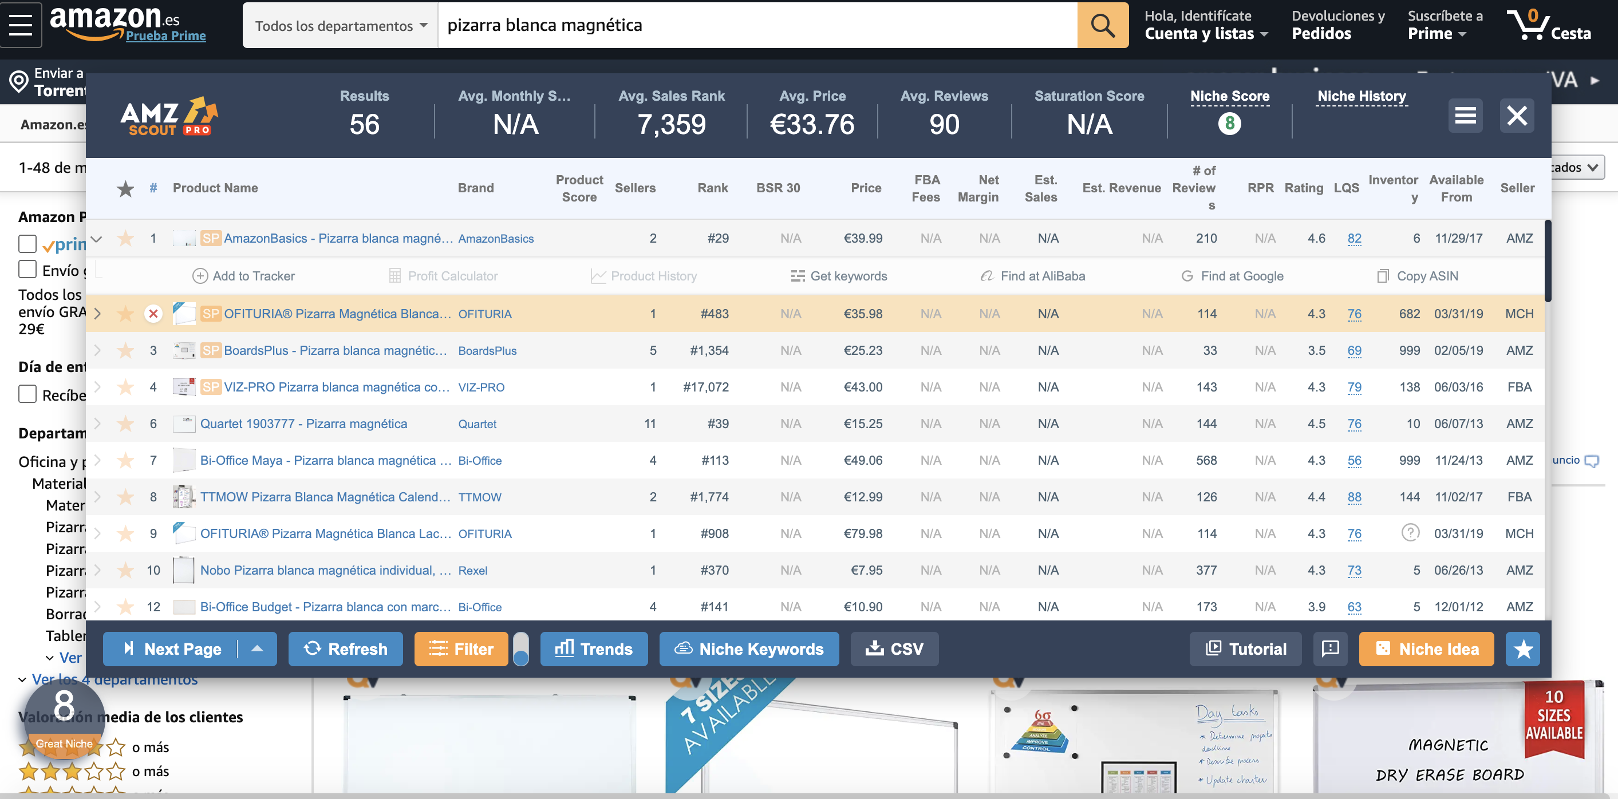Image resolution: width=1618 pixels, height=799 pixels.
Task: Favorite the BoardsPlus product star
Action: [x=125, y=350]
